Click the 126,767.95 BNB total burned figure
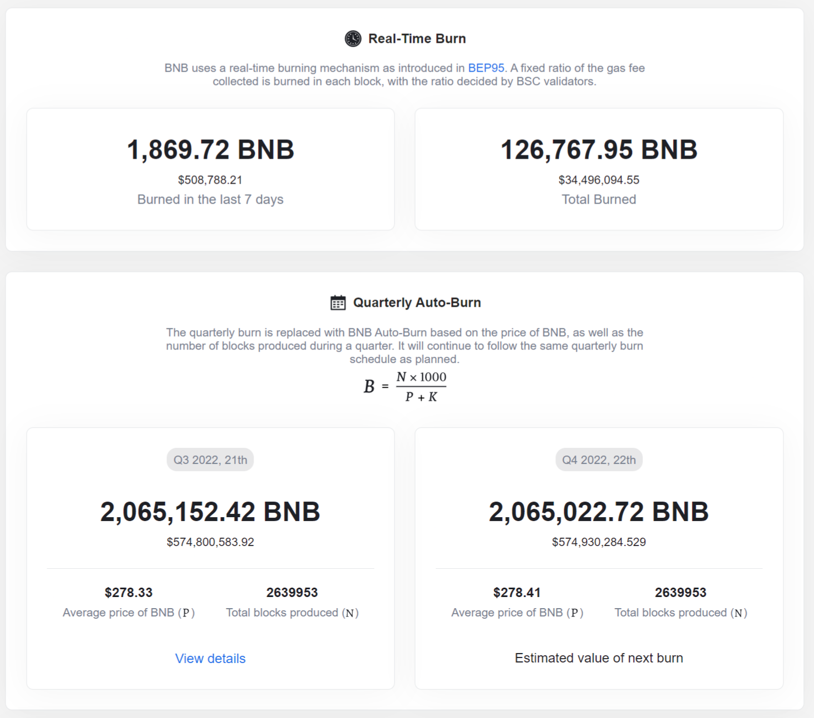This screenshot has width=814, height=718. [x=599, y=150]
